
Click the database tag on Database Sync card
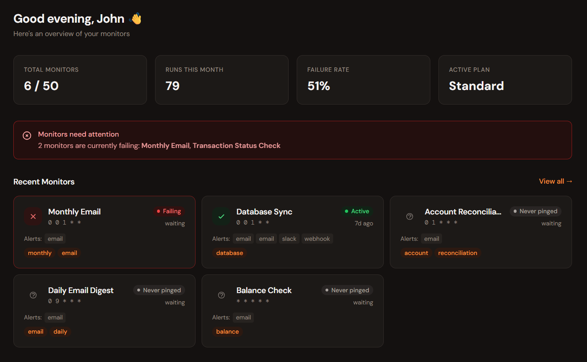click(230, 253)
